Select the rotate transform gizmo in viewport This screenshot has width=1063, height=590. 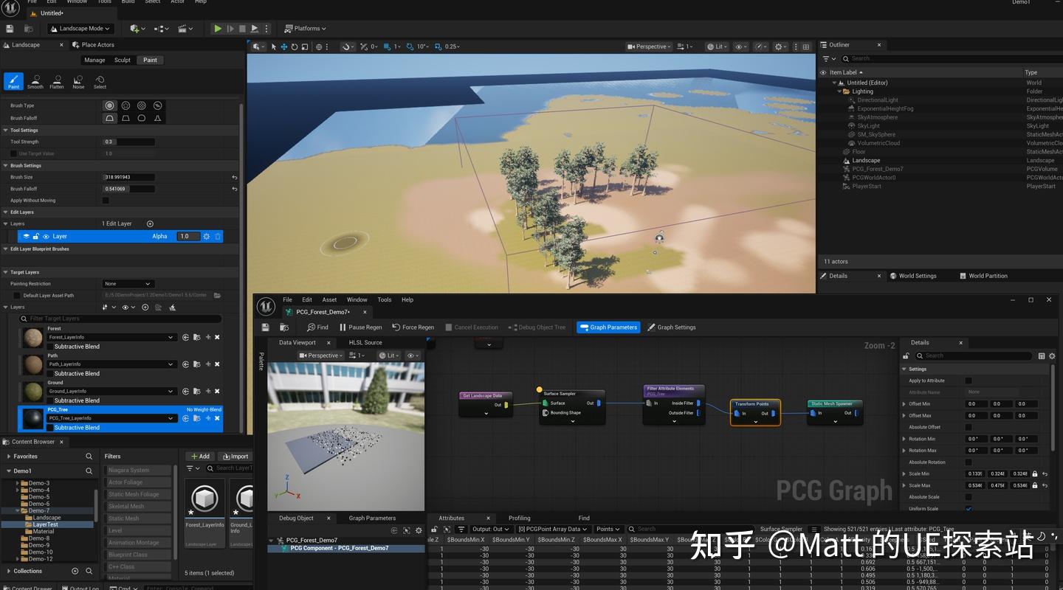click(x=295, y=46)
